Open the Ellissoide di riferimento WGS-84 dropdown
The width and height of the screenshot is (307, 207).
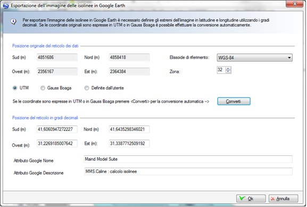[x=254, y=57]
